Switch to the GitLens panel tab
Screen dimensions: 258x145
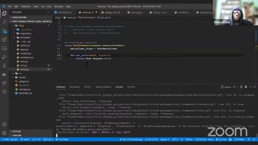tap(119, 87)
